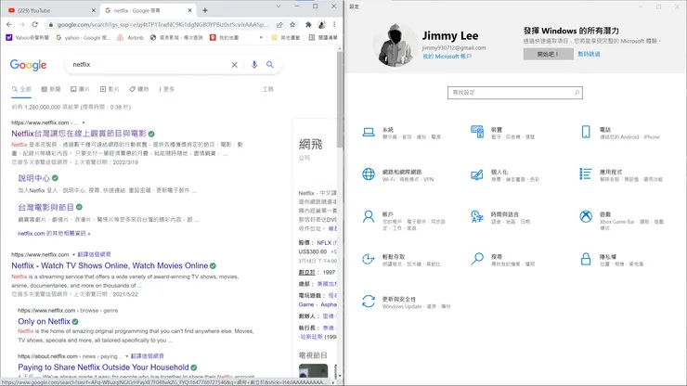Open Chrome tab search chevron
Viewport: 687px width, 386px height.
(x=279, y=6)
